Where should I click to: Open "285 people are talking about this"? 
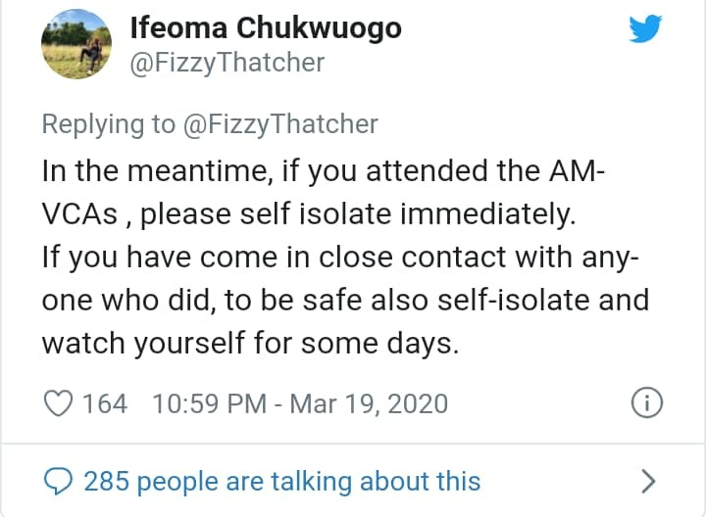(x=282, y=481)
